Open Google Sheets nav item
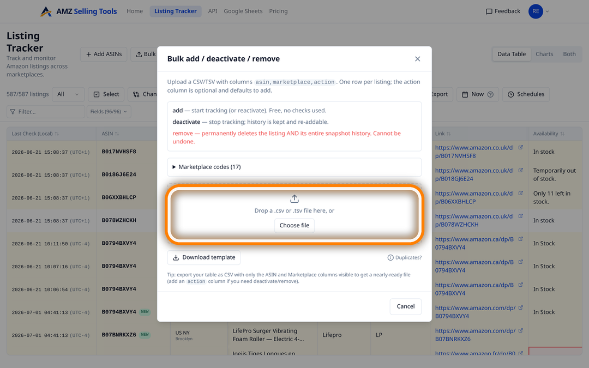The width and height of the screenshot is (589, 368). (x=243, y=11)
